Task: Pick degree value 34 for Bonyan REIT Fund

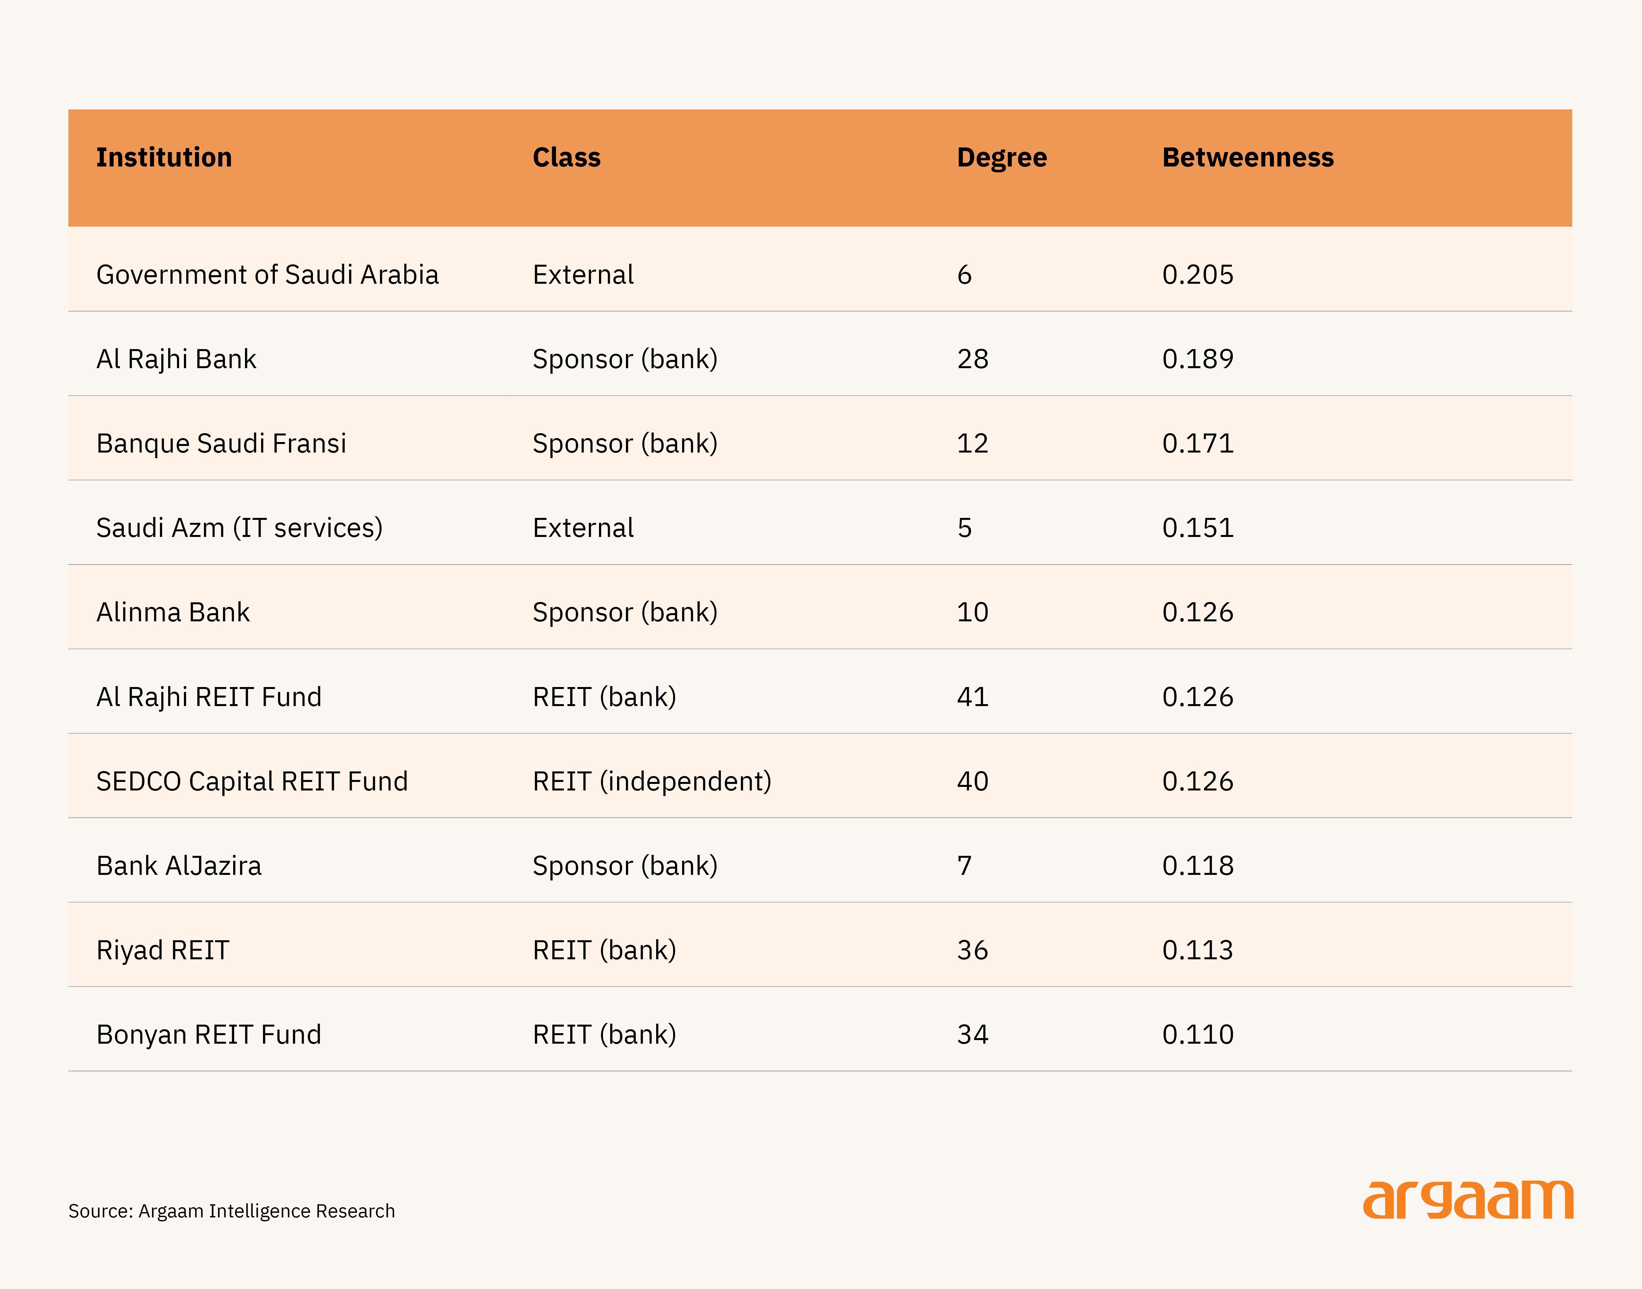Action: tap(973, 1035)
